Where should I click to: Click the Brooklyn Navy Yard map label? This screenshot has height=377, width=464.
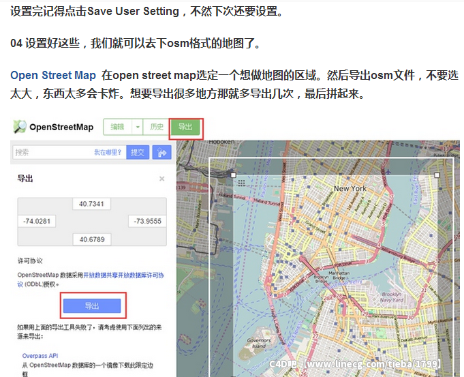click(392, 297)
